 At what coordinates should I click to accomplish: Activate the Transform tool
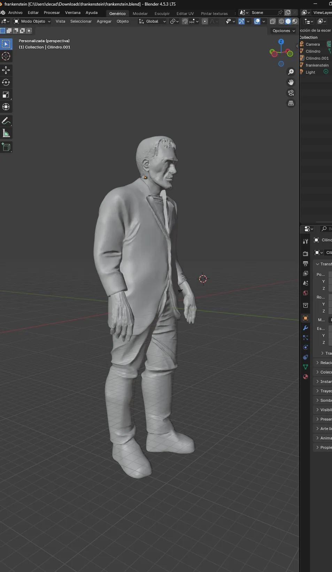(x=6, y=107)
